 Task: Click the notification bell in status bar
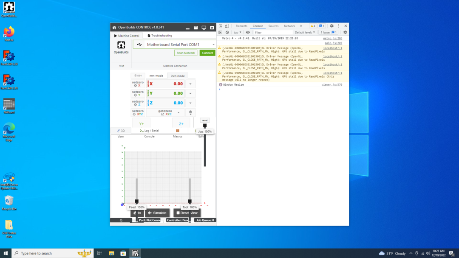(121, 220)
